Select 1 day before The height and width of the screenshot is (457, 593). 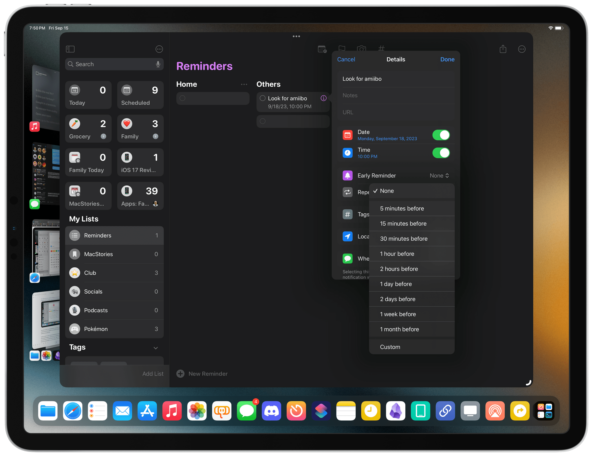pos(412,284)
